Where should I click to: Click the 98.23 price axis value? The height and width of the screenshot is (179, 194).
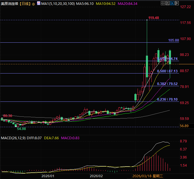184,55
